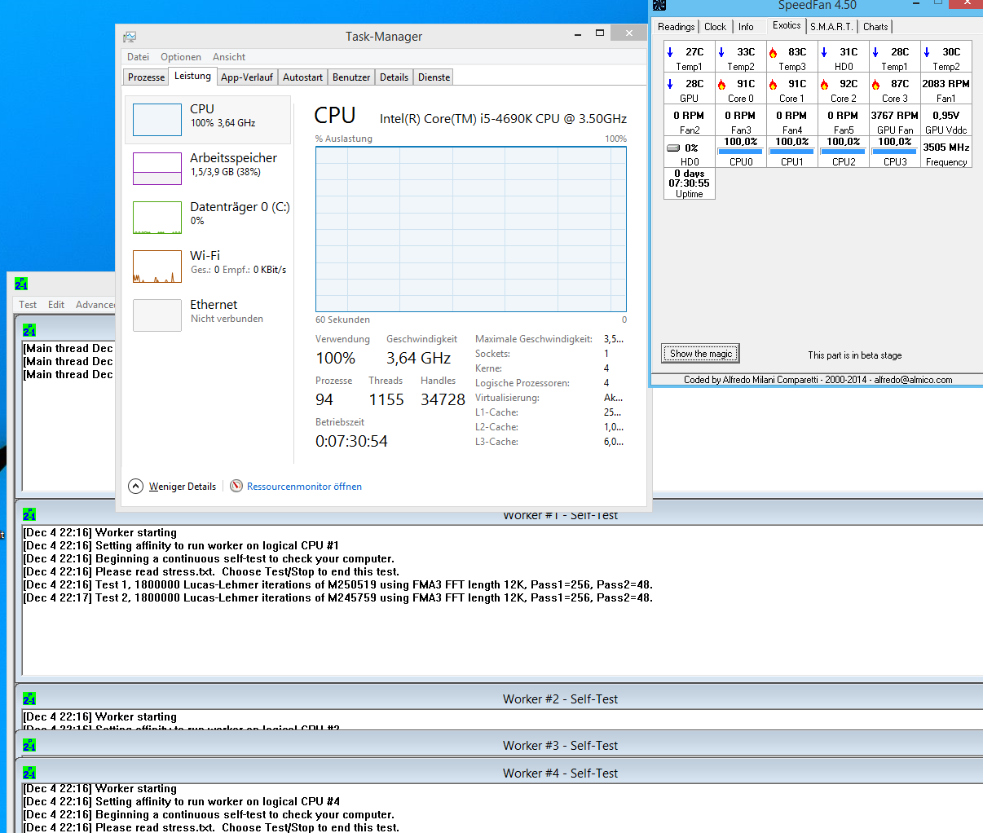Select Datenträger 0 (C:) performance item
983x833 pixels.
coord(208,218)
